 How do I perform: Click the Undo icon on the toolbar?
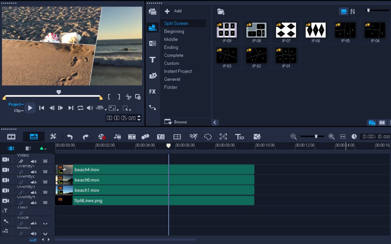pos(69,137)
